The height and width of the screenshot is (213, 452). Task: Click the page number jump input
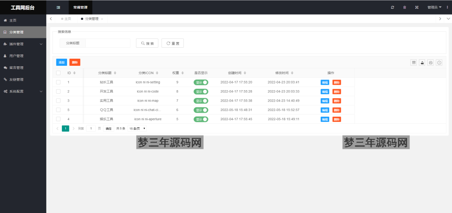[91, 129]
